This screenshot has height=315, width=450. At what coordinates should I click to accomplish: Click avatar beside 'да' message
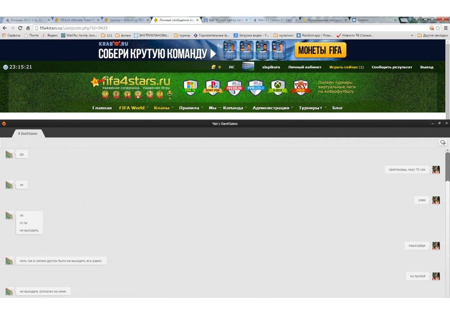9,154
